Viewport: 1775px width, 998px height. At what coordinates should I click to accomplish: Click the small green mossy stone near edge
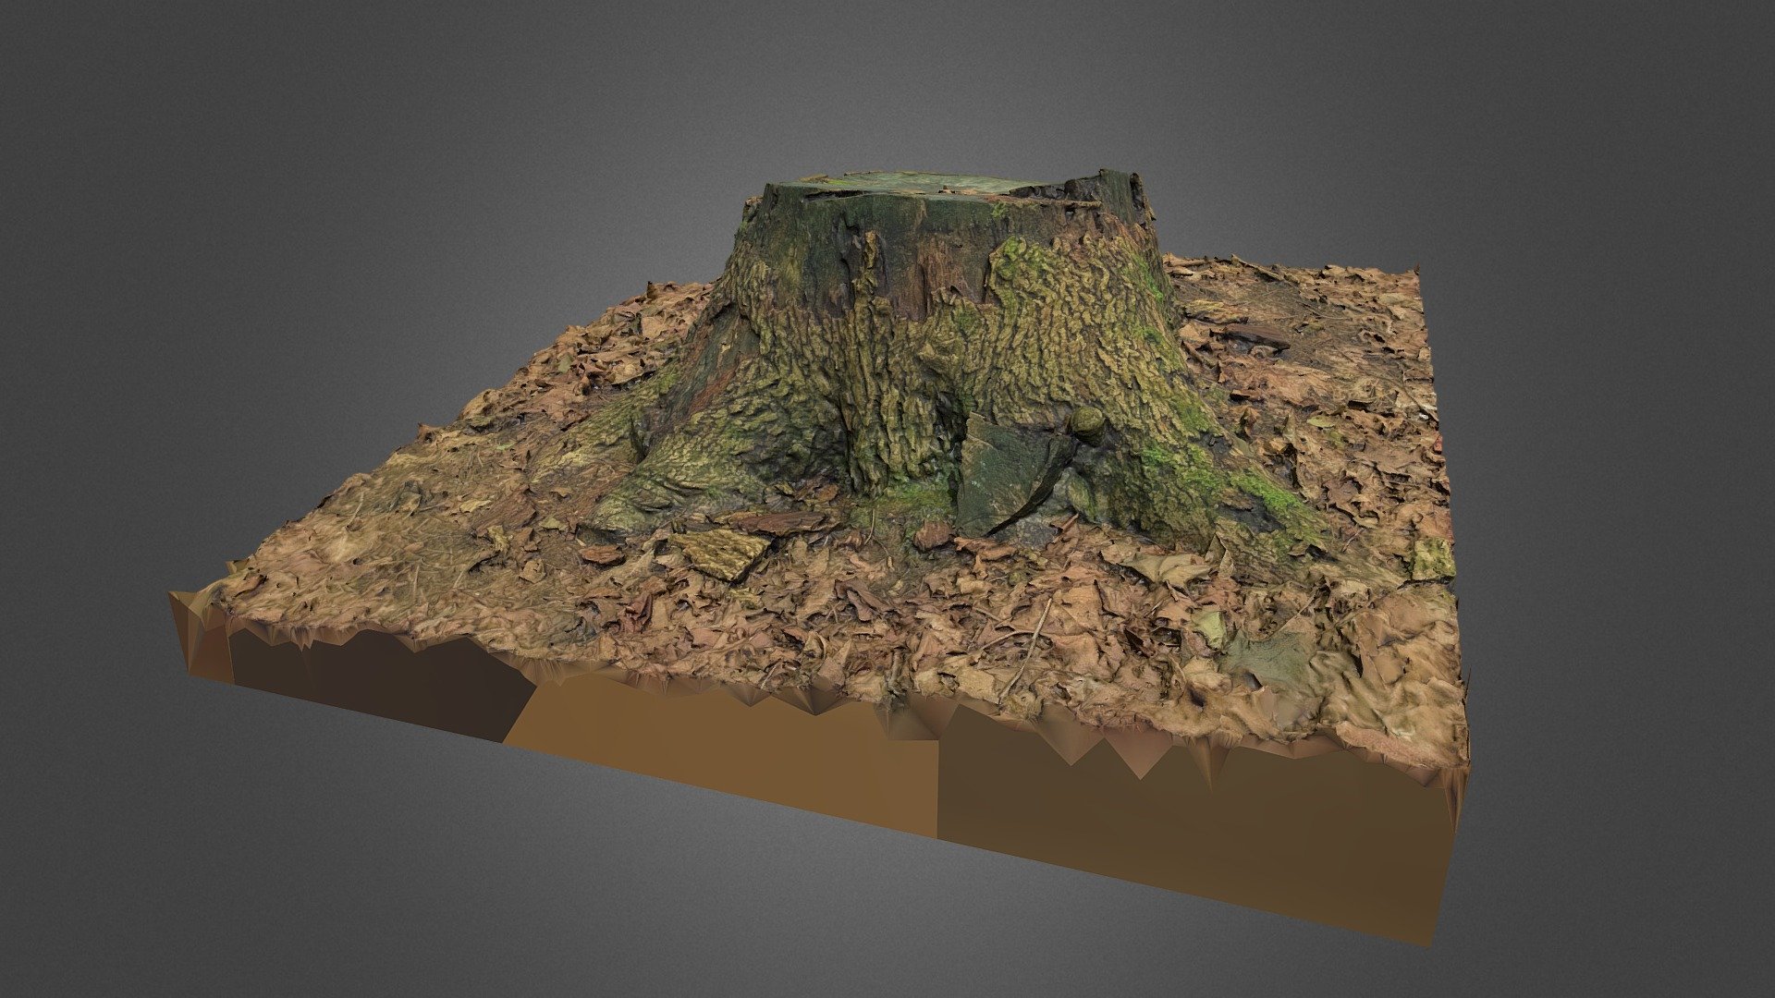click(1431, 560)
